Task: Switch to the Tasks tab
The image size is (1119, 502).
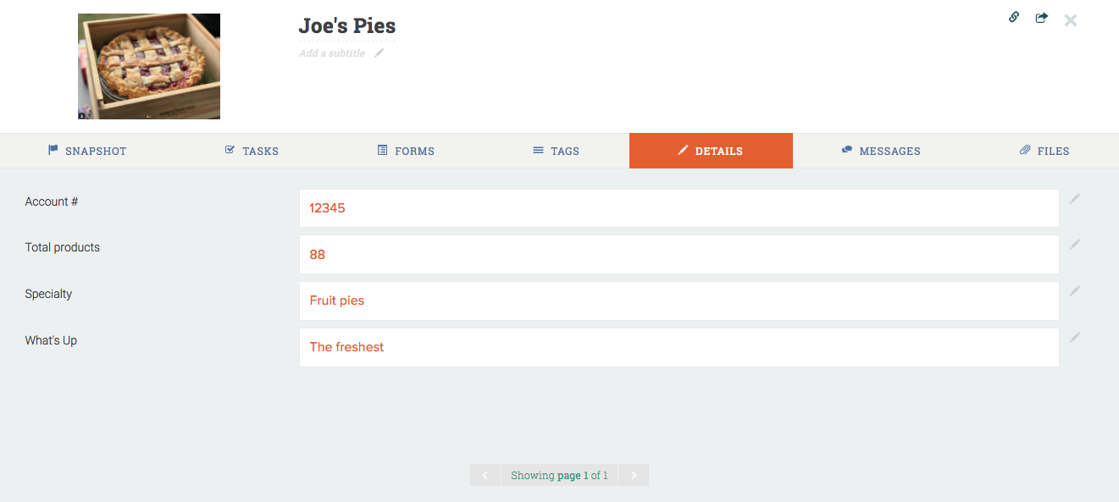Action: pyautogui.click(x=252, y=151)
